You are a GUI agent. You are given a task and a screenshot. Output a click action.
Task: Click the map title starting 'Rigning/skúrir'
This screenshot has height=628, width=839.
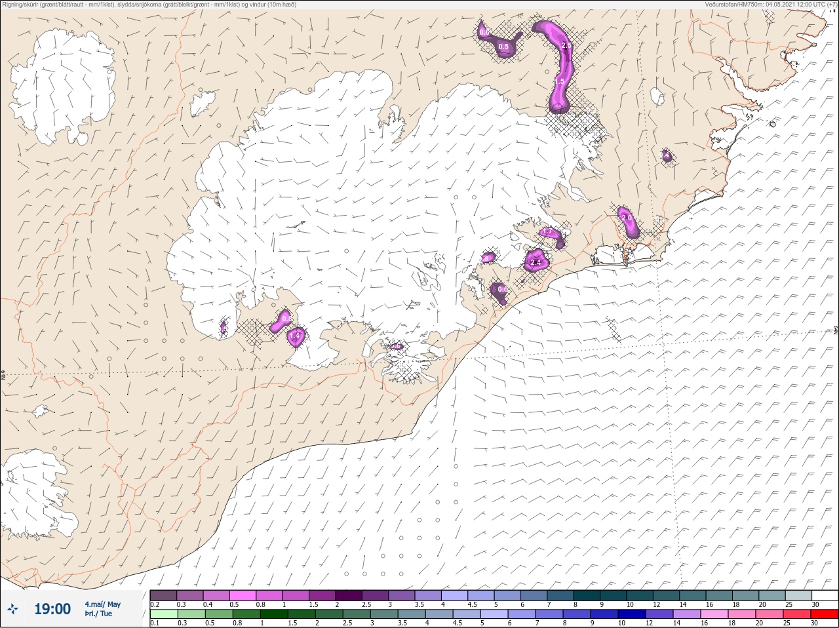(149, 5)
